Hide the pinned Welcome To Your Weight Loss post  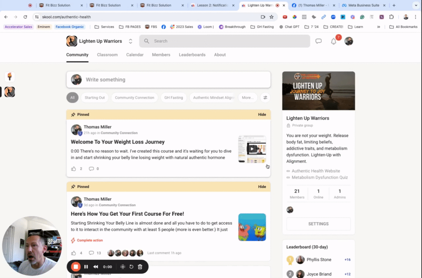262,114
